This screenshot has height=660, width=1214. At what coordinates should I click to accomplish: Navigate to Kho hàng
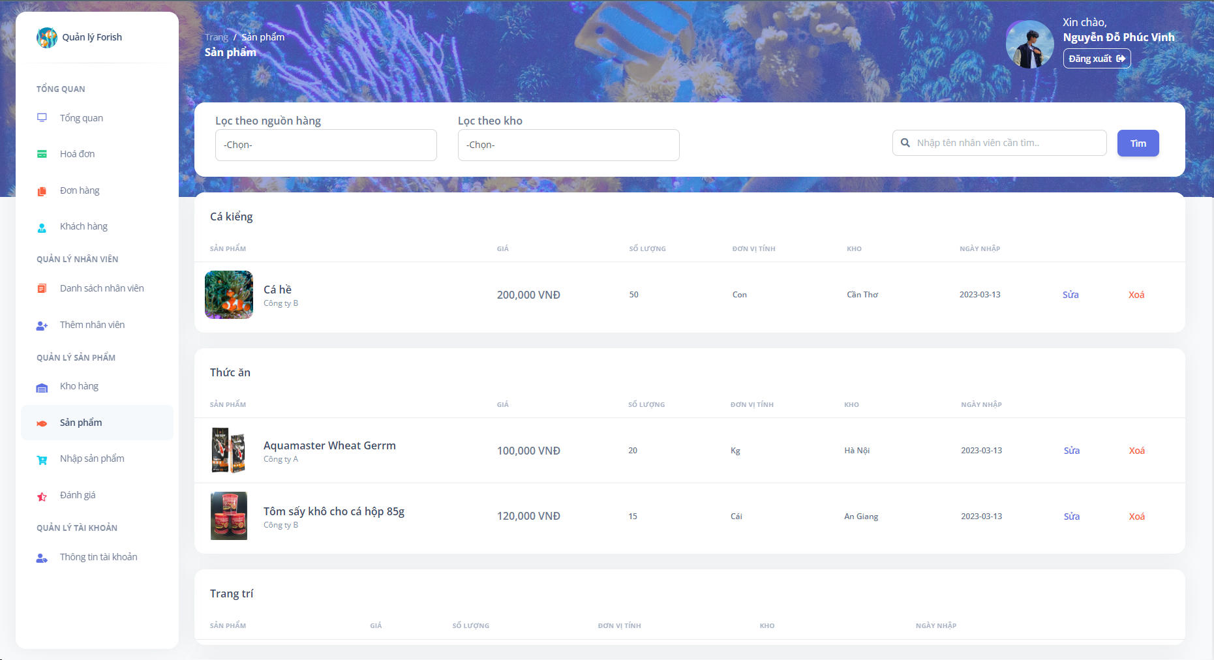[x=97, y=386]
